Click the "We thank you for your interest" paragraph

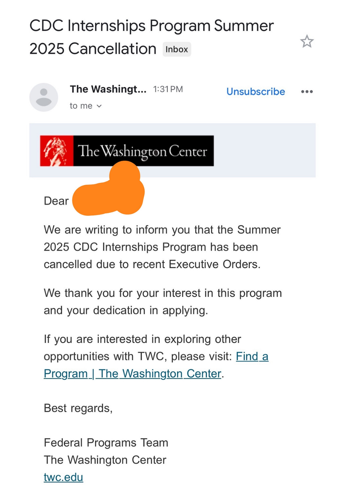163,302
